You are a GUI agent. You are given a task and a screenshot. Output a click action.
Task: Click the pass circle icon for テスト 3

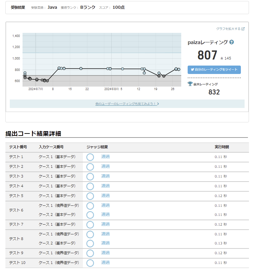[90, 177]
